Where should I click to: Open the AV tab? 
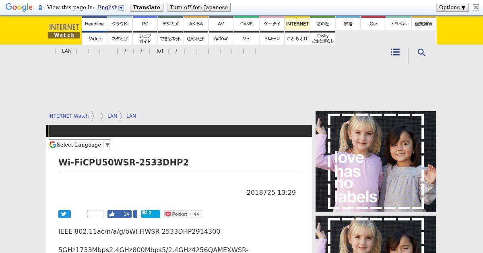[221, 23]
